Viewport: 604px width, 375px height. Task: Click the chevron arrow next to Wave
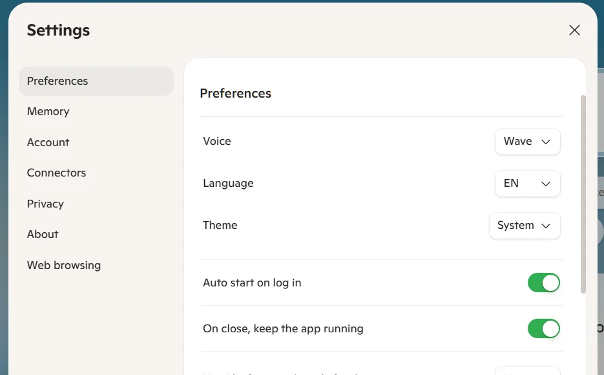point(545,142)
